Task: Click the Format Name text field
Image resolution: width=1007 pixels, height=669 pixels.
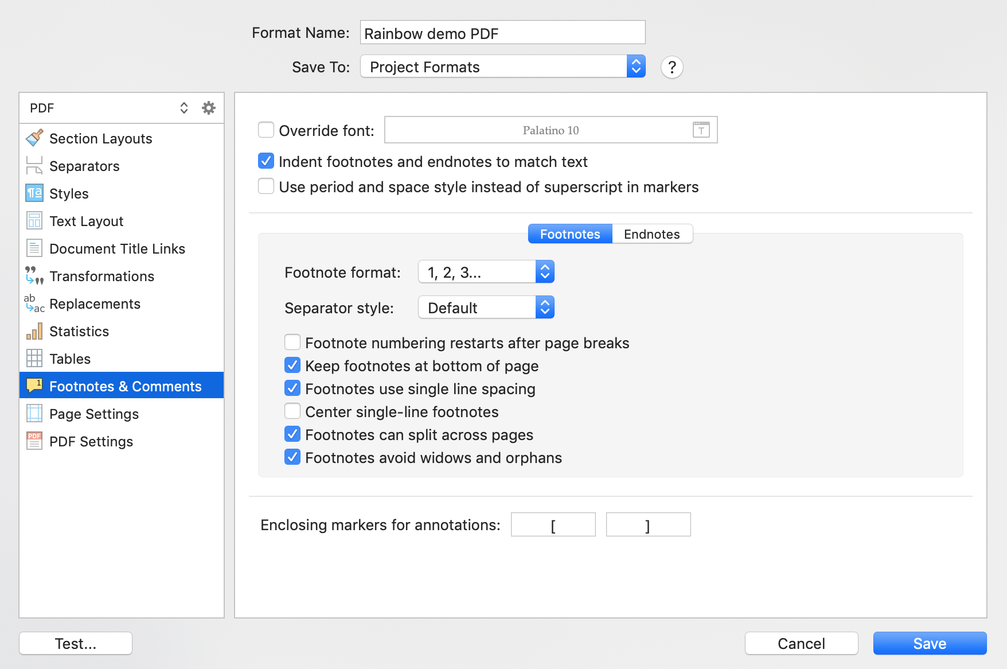Action: (x=503, y=33)
